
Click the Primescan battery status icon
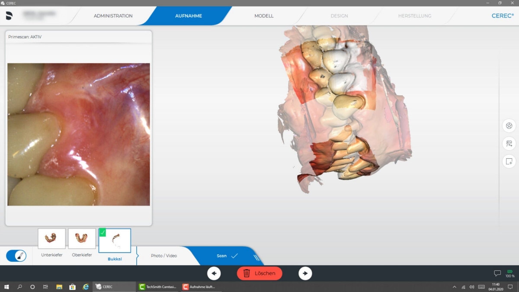(x=510, y=272)
